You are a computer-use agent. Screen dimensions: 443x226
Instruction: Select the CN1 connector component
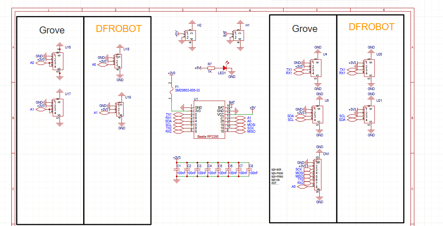[318, 175]
